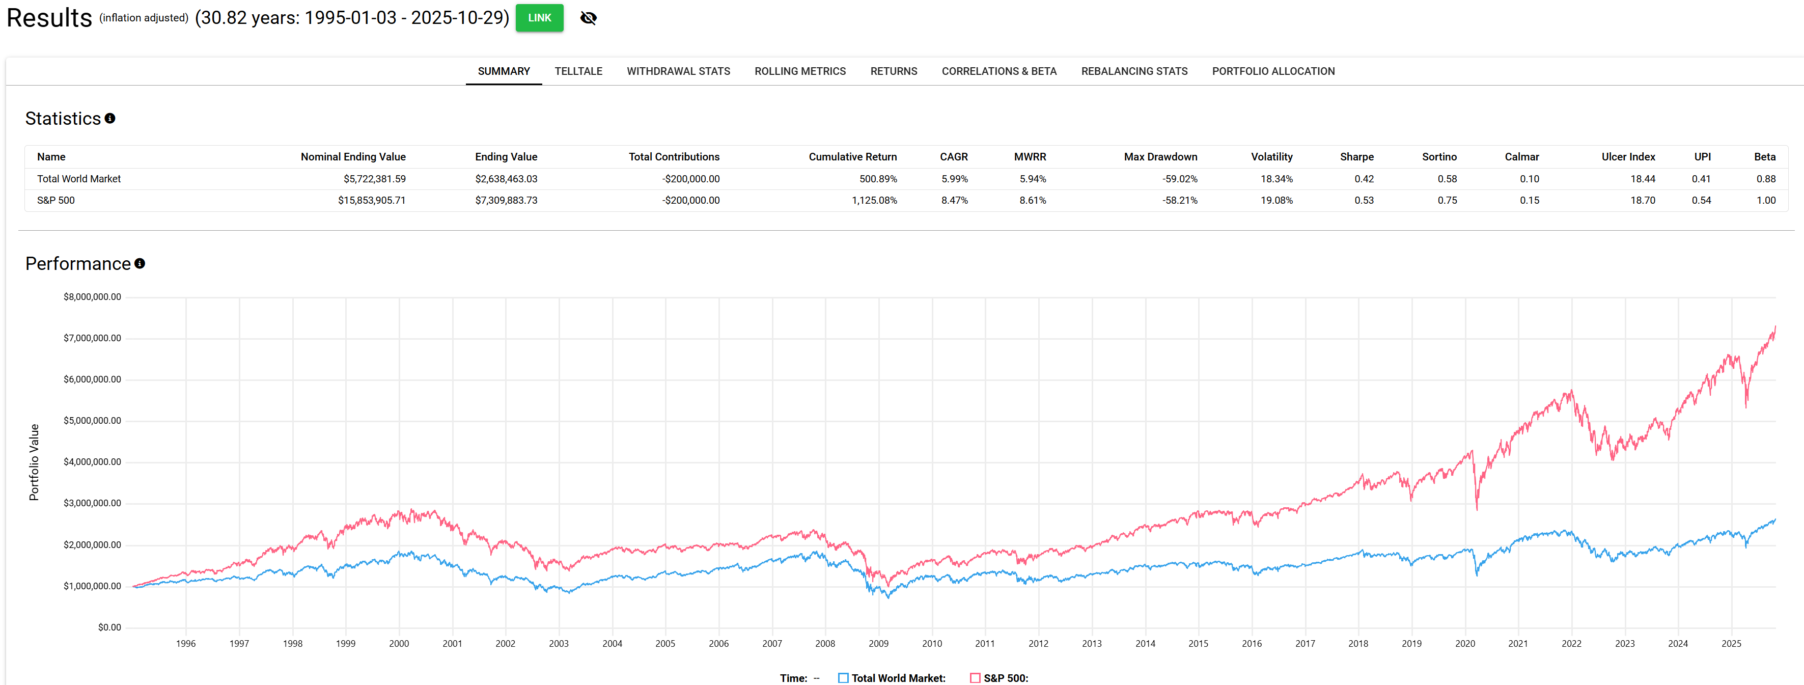
Task: Open REBALANCING STATS tab
Action: point(1134,71)
